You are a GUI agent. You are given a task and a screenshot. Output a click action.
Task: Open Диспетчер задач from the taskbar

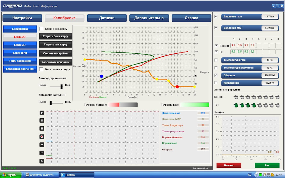tap(41, 175)
